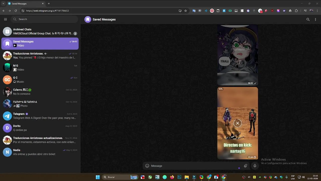Open browser three-dot menu

[x=317, y=11]
